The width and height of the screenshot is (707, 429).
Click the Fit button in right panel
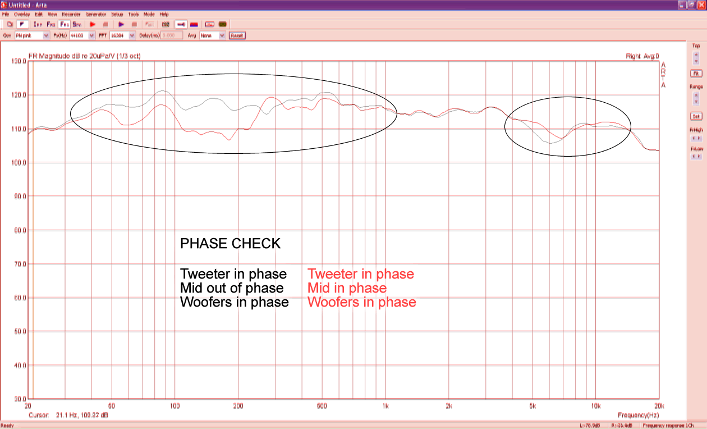point(696,74)
